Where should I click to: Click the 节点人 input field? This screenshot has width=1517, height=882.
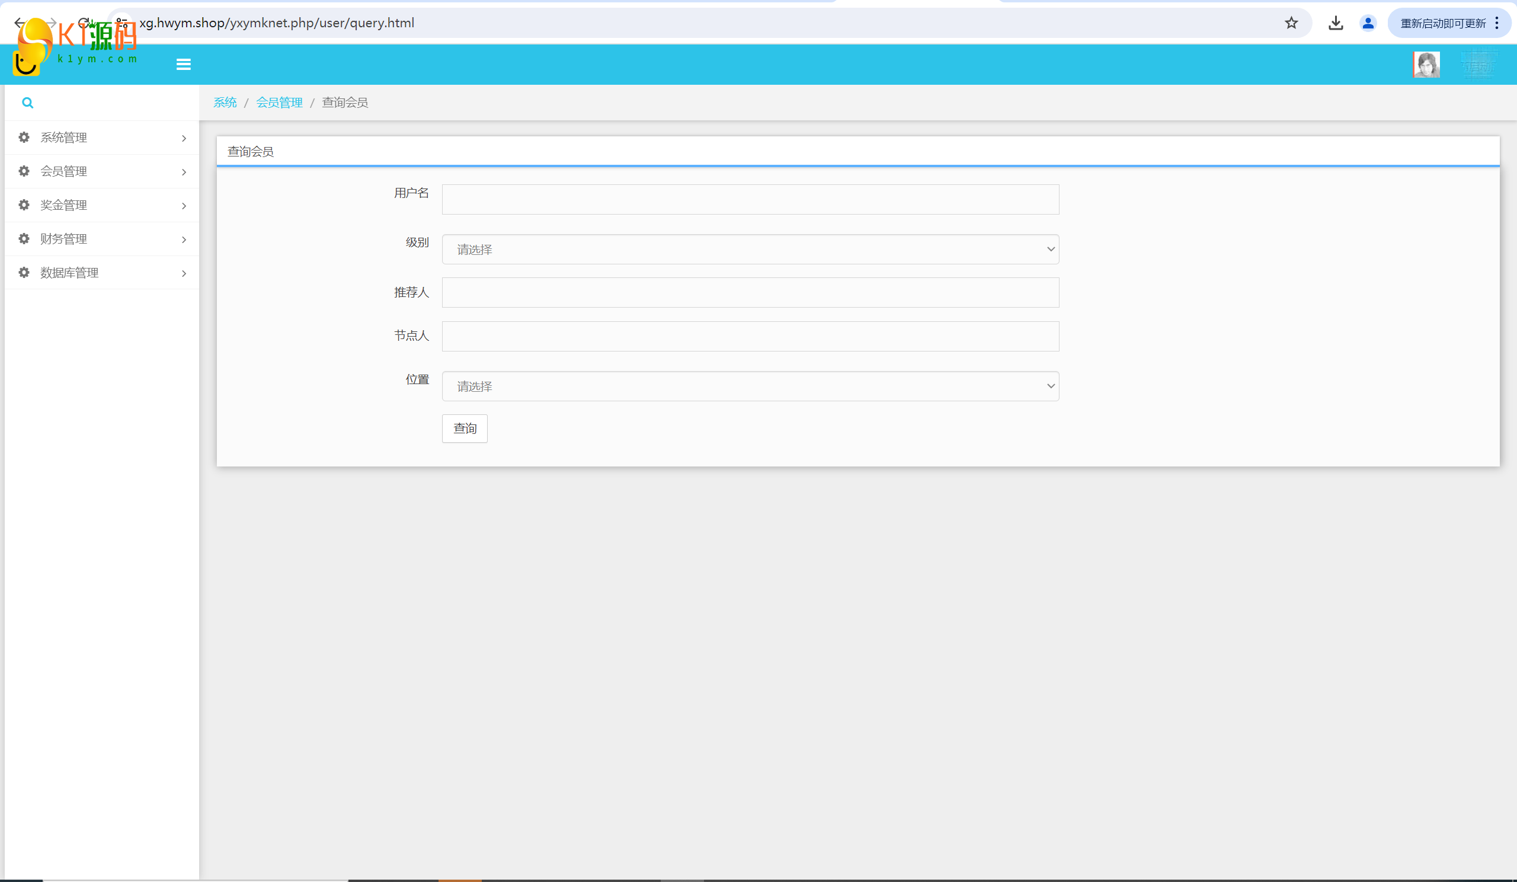tap(750, 337)
